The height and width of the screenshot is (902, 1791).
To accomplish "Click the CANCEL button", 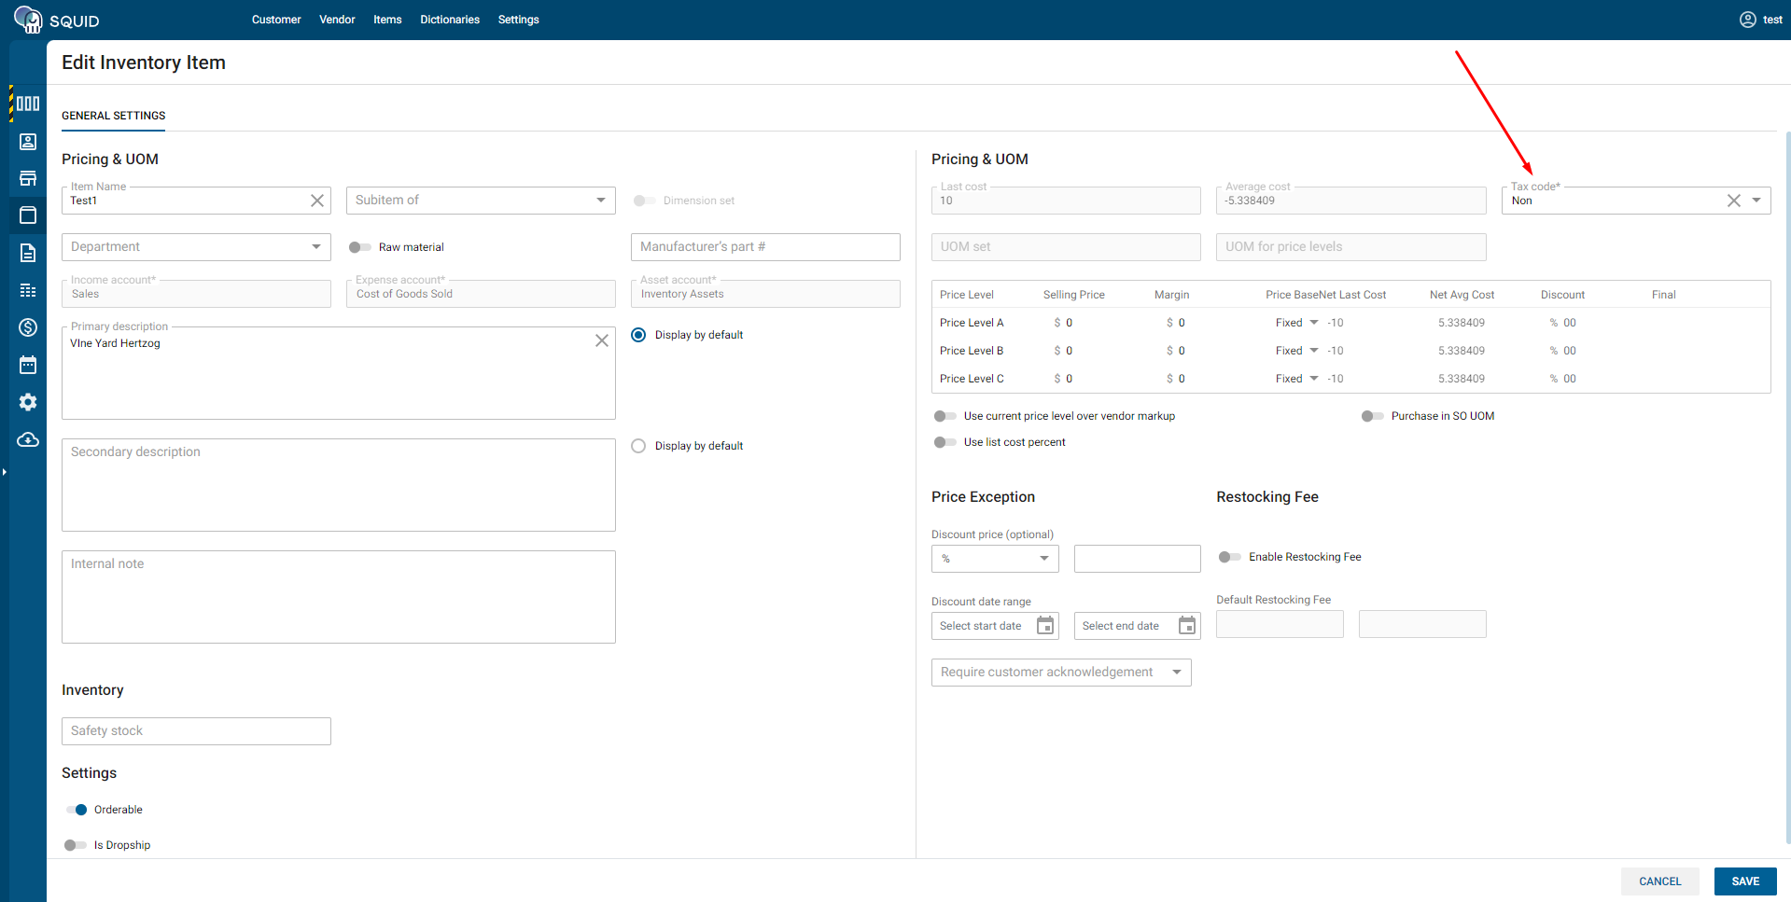I will click(1659, 881).
